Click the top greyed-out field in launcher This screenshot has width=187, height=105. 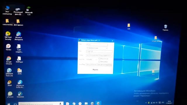click(97, 45)
